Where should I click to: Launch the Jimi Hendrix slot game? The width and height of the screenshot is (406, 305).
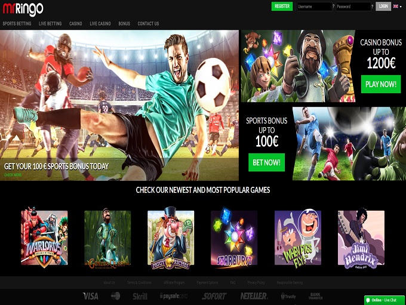pyautogui.click(x=361, y=238)
